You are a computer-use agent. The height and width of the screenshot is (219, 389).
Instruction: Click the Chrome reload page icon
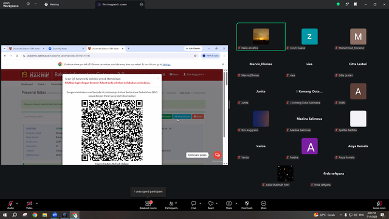click(x=17, y=55)
